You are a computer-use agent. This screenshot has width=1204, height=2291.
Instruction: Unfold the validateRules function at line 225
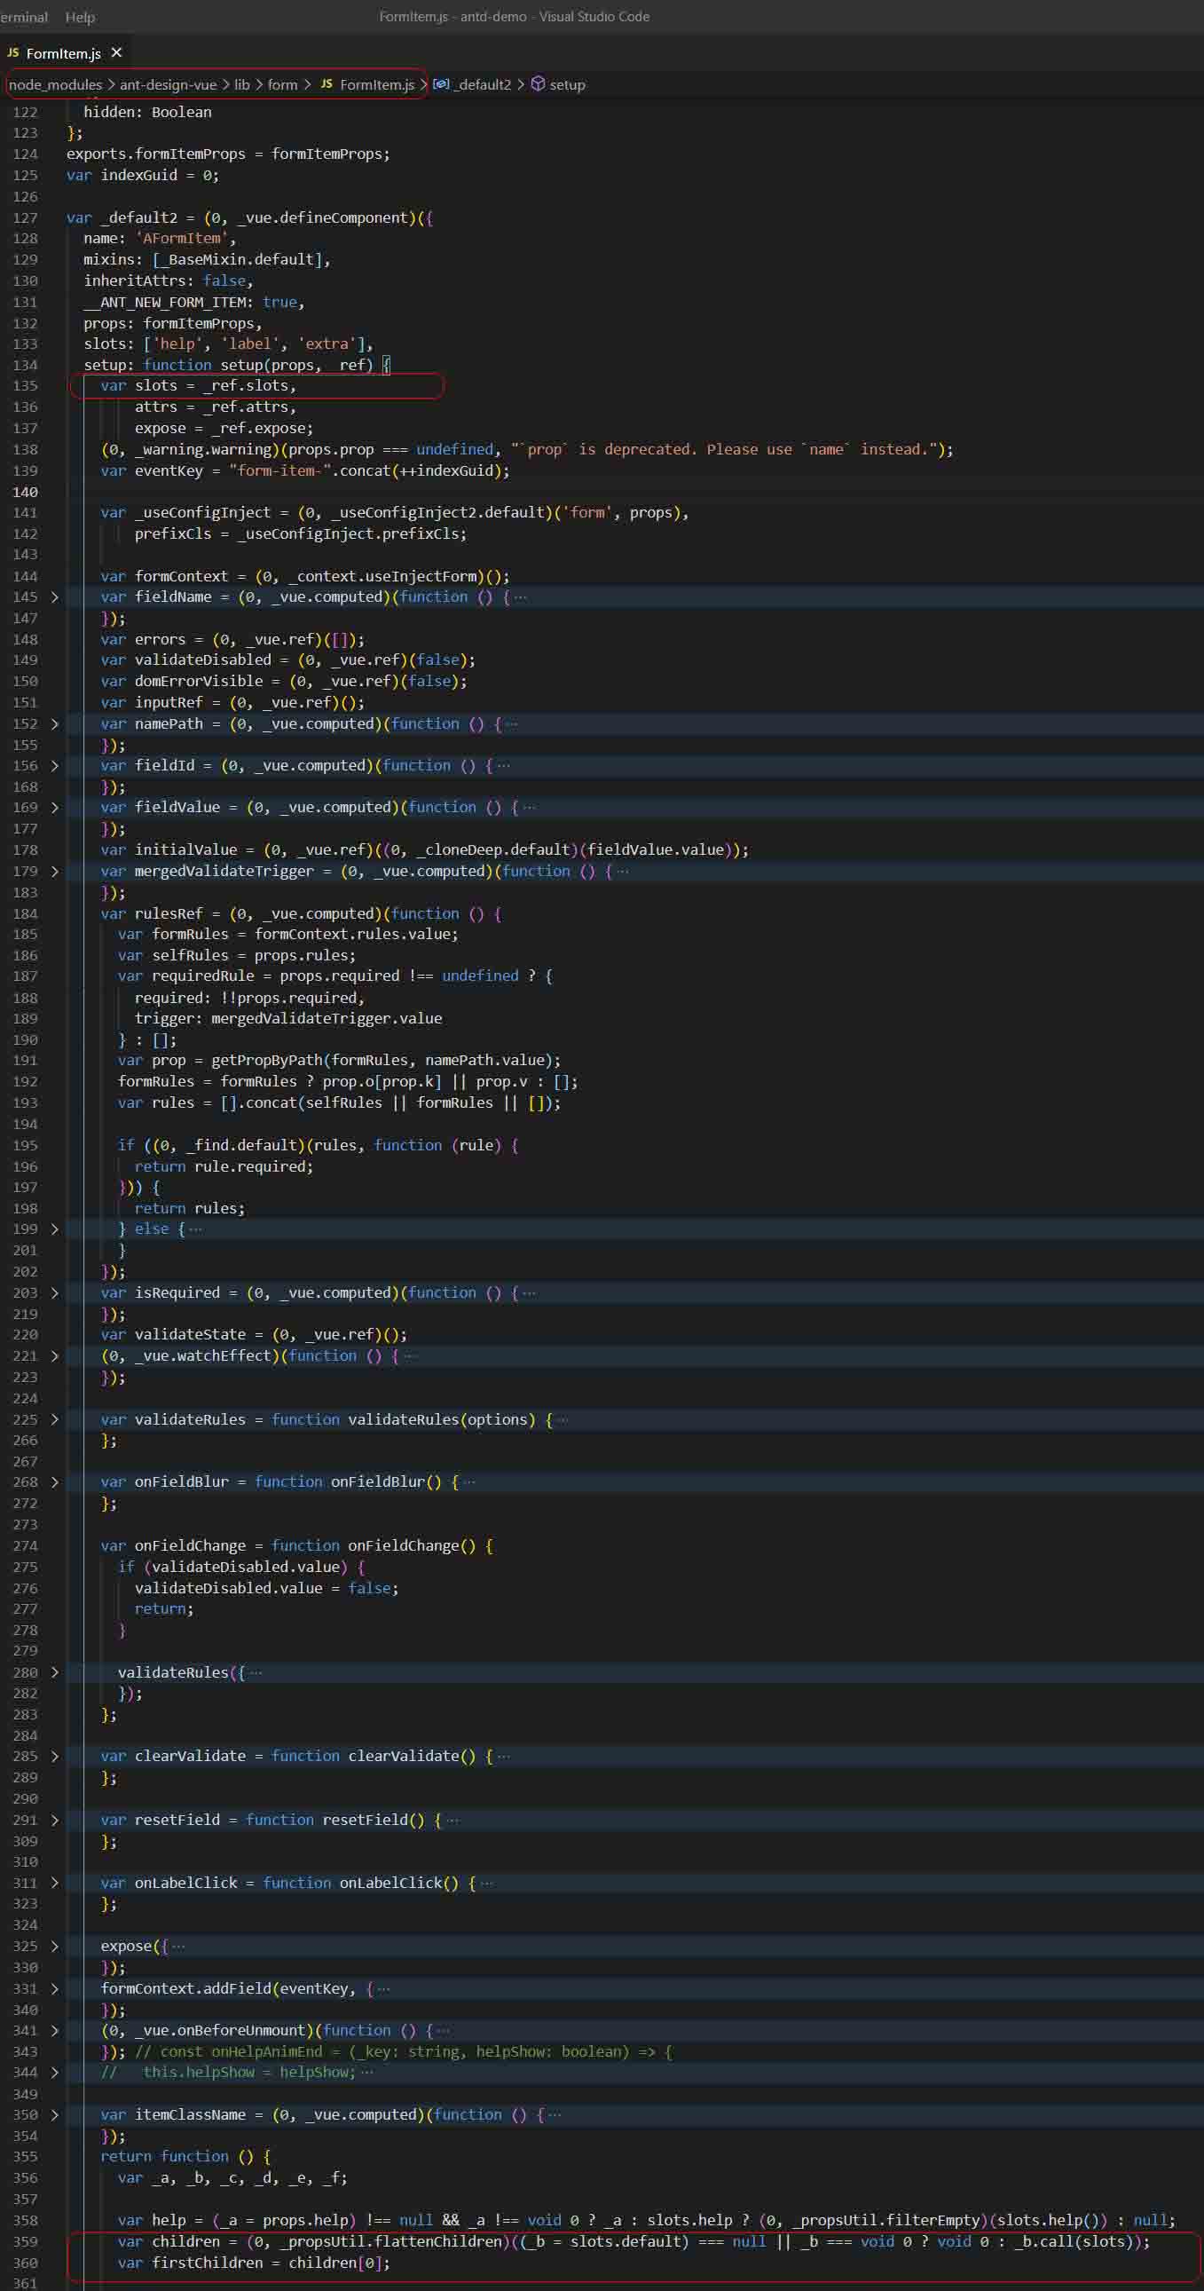click(54, 1419)
